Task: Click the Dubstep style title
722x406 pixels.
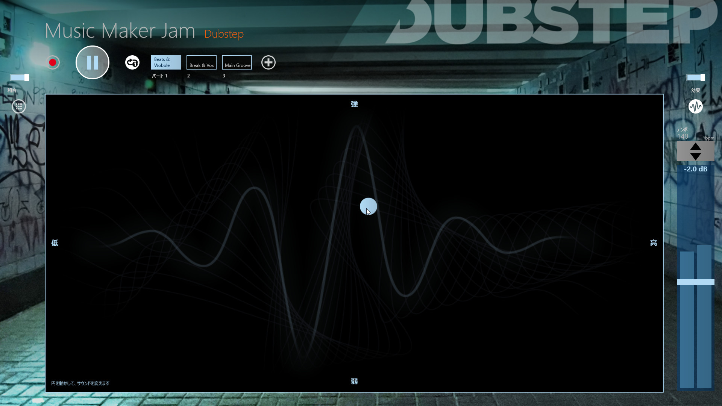Action: point(224,34)
